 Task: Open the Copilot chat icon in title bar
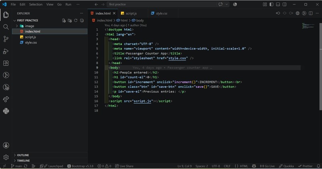coord(221,4)
